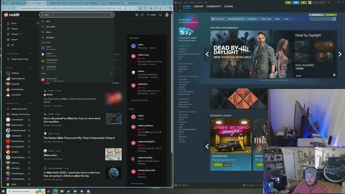Click Create post button on Reddit
This screenshot has width=345, height=194.
(x=151, y=15)
